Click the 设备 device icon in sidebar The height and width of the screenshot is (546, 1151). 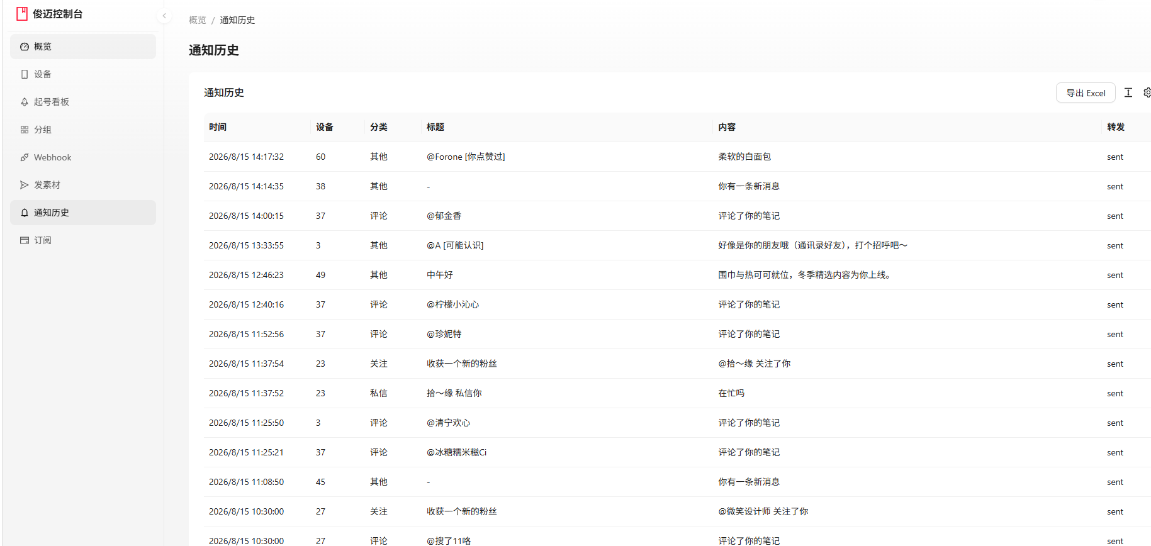pos(25,74)
